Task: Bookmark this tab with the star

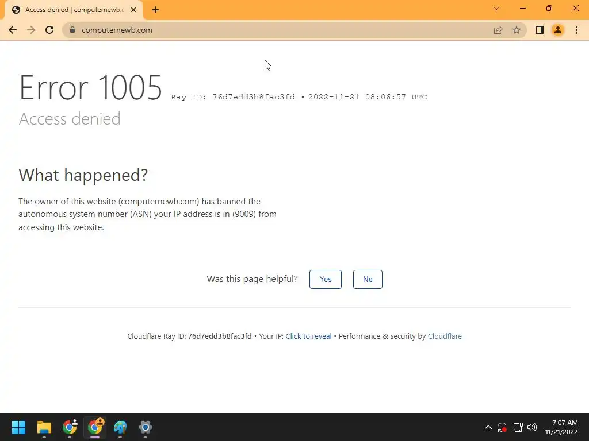Action: pyautogui.click(x=517, y=30)
